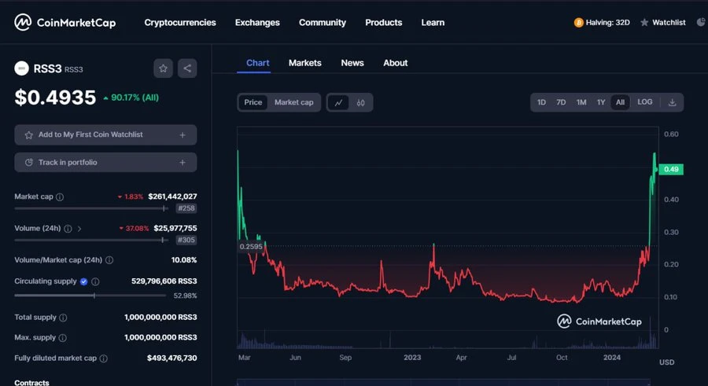Click Market cap info icon
The height and width of the screenshot is (386, 708).
tap(60, 197)
